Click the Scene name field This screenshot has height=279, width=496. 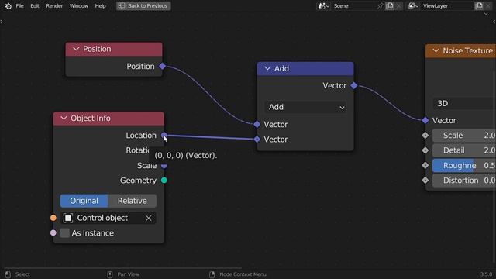[353, 6]
